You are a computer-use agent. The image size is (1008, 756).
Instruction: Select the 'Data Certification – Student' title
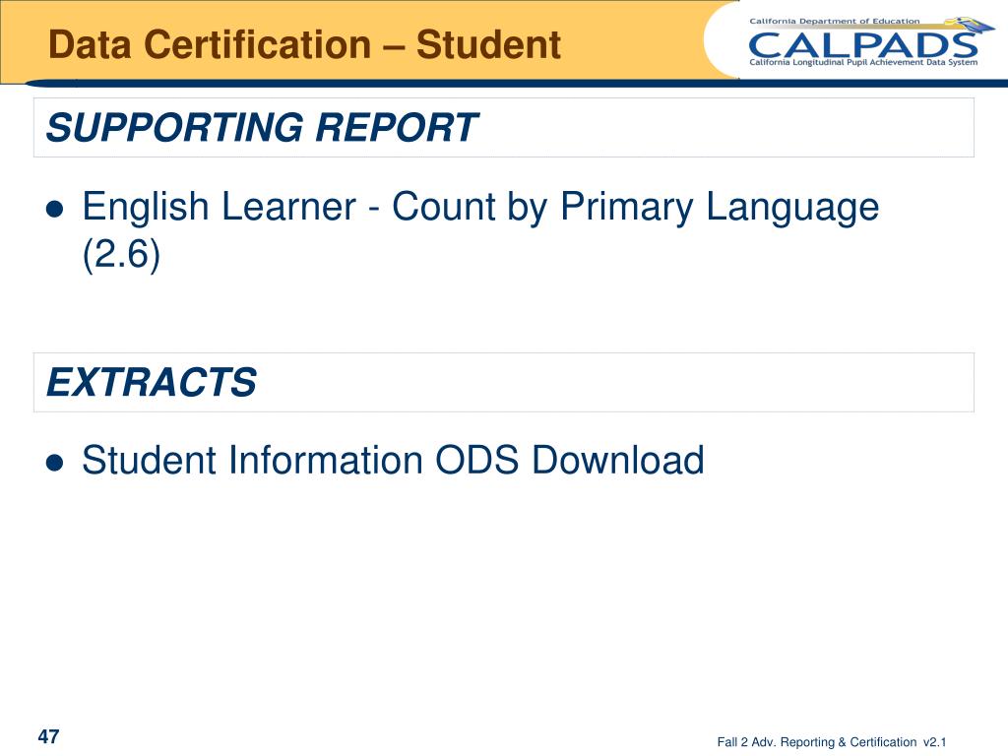[305, 44]
